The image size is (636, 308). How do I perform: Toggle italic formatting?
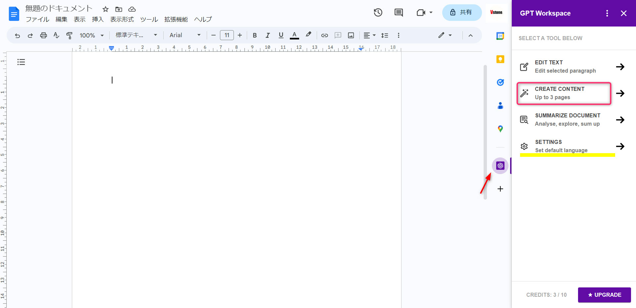268,35
